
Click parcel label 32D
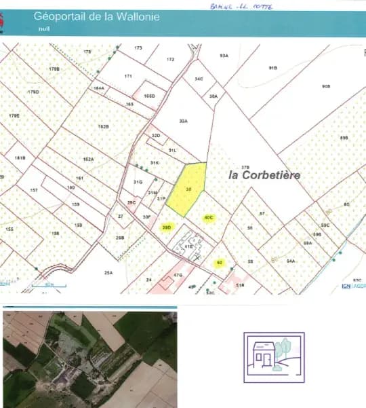pyautogui.click(x=156, y=136)
